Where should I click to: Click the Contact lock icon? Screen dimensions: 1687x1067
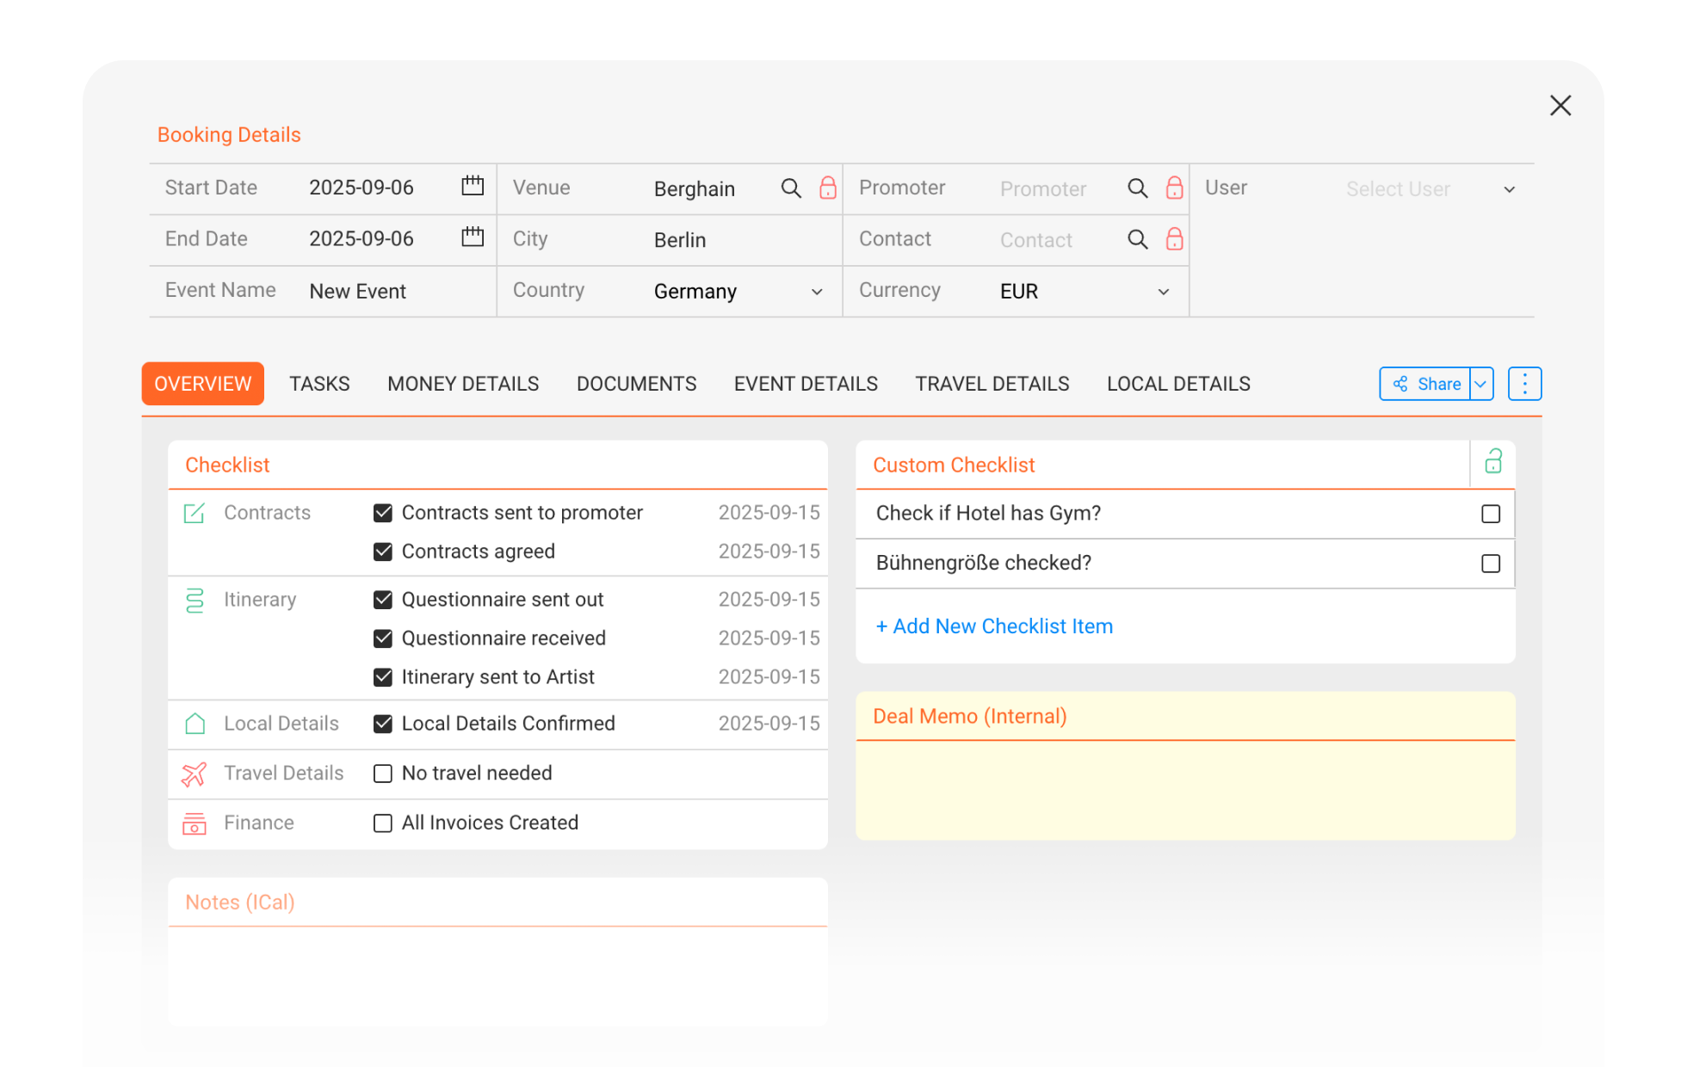point(1174,239)
